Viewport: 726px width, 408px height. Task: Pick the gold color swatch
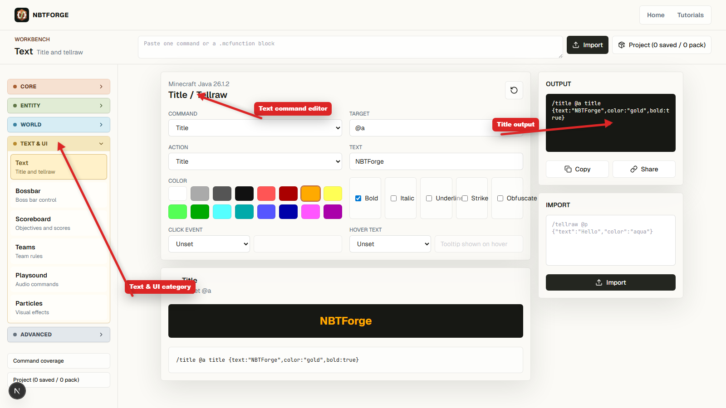pos(310,194)
